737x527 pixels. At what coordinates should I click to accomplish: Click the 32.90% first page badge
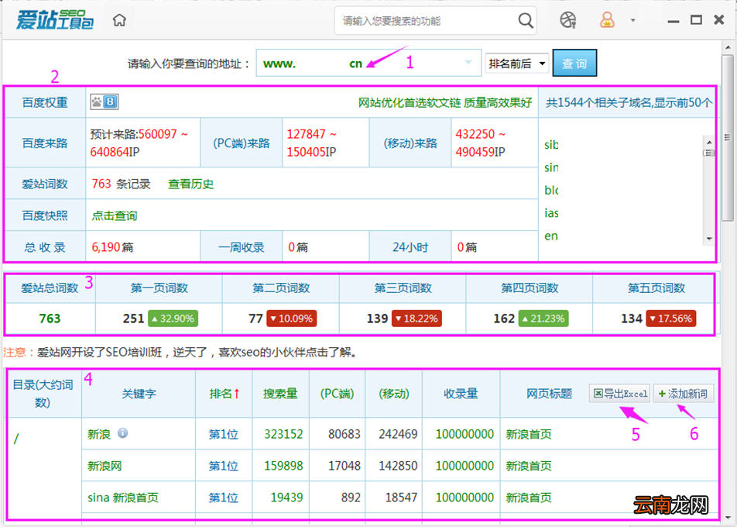(x=173, y=319)
